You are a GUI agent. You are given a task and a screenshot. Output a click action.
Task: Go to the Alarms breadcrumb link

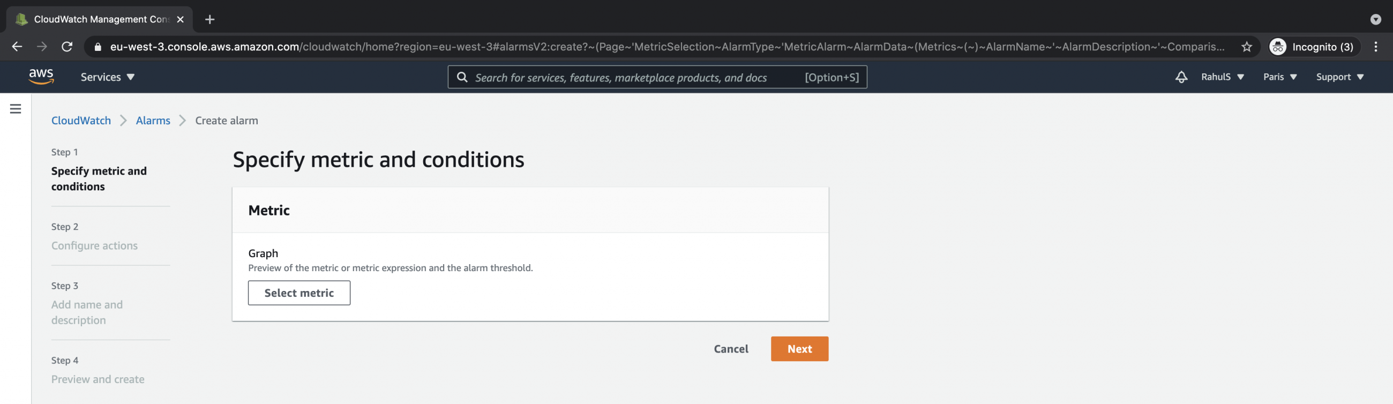pos(153,121)
